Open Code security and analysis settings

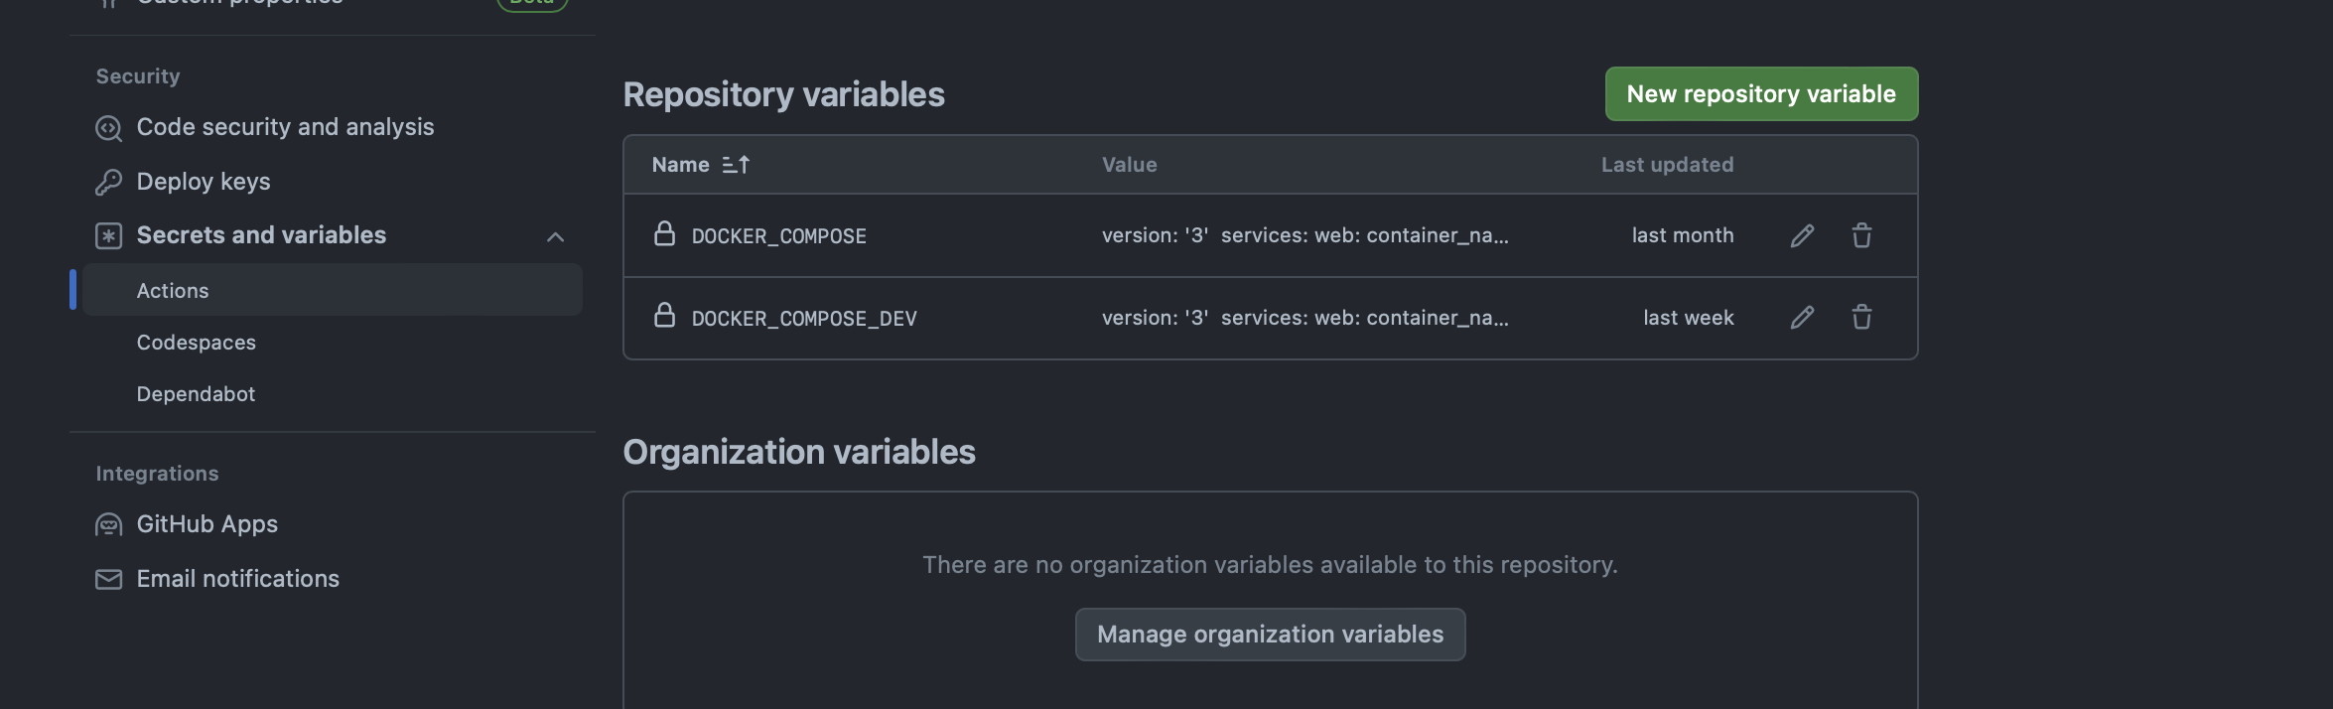pyautogui.click(x=285, y=127)
